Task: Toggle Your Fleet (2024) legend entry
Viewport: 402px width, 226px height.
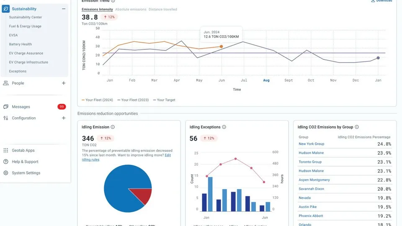Action: coord(97,100)
